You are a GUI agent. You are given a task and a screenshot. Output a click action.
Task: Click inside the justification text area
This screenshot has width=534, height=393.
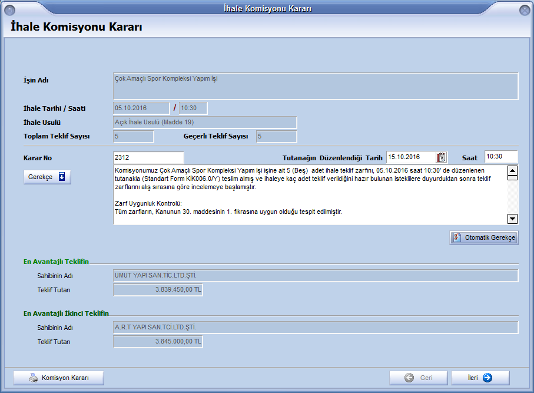click(309, 194)
